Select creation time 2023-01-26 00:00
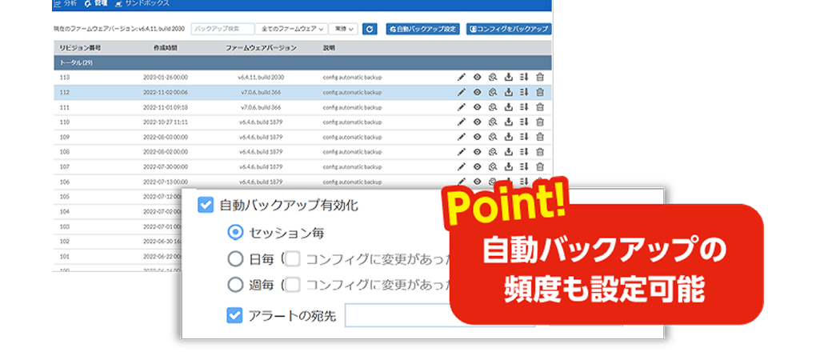This screenshot has height=352, width=816. point(166,77)
